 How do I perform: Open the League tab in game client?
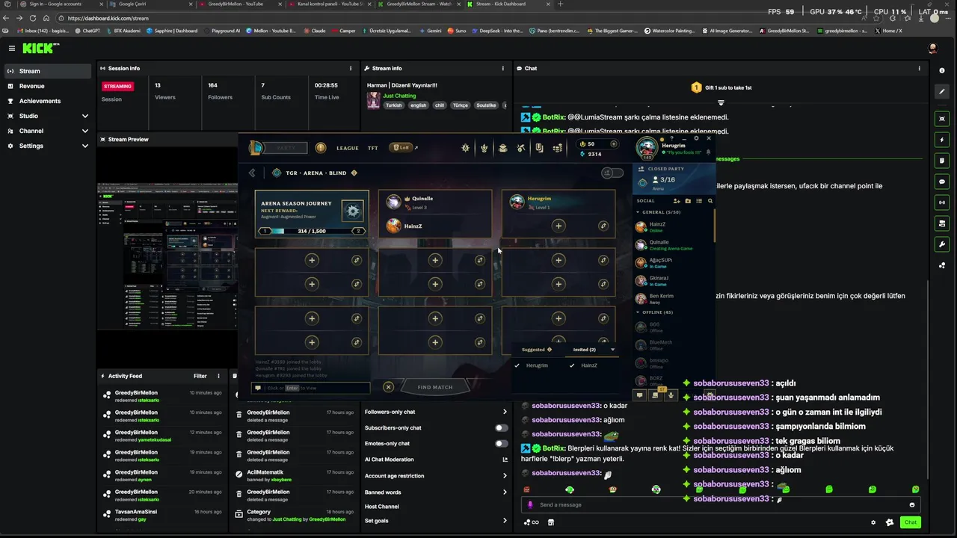click(348, 148)
